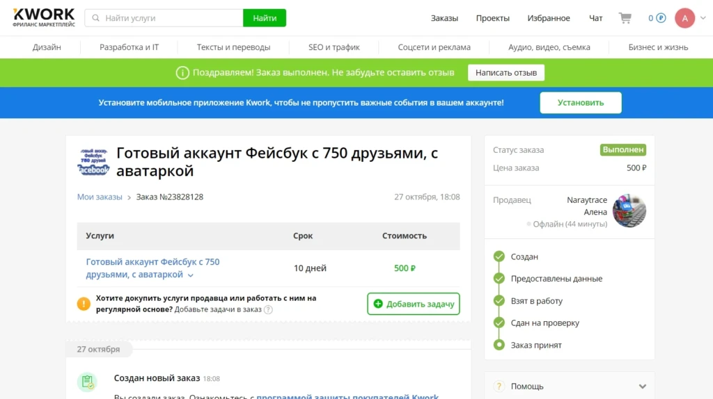This screenshot has width=713, height=399.
Task: Select the Бизнес и жизнь category
Action: tap(658, 47)
